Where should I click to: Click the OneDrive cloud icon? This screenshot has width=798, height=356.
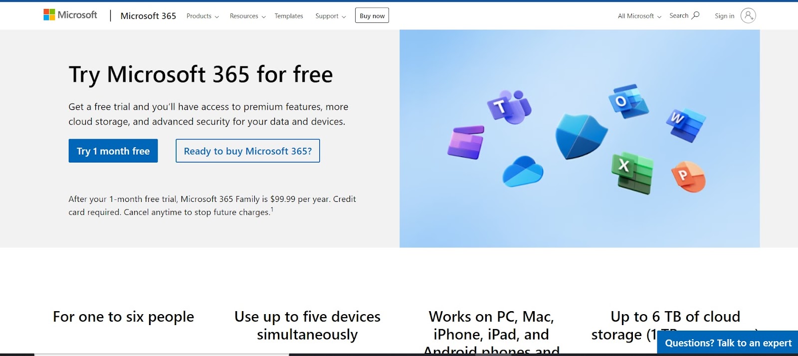[523, 171]
